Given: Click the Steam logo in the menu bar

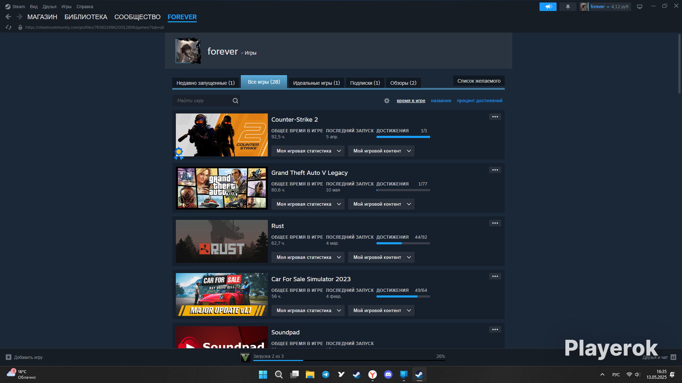Looking at the screenshot, I should (x=8, y=7).
